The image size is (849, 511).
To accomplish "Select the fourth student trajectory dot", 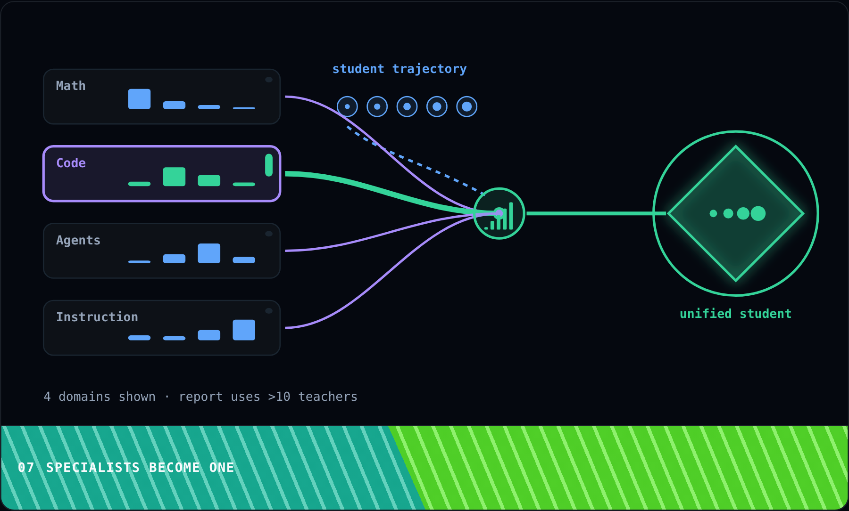I will (x=437, y=106).
